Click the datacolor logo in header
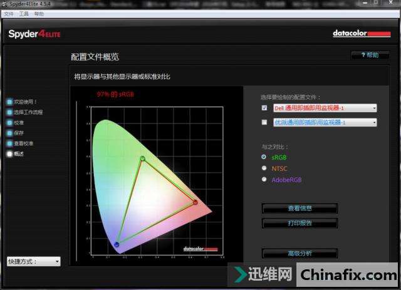This screenshot has height=290, width=401. [x=362, y=33]
